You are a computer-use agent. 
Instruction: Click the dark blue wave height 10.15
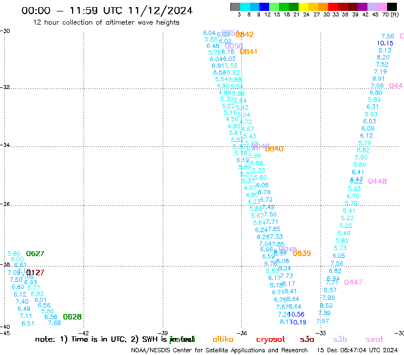click(385, 43)
